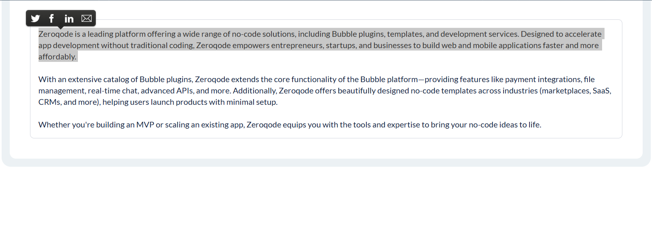The width and height of the screenshot is (652, 229).
Task: Share selected text on Twitter
Action: pos(36,19)
